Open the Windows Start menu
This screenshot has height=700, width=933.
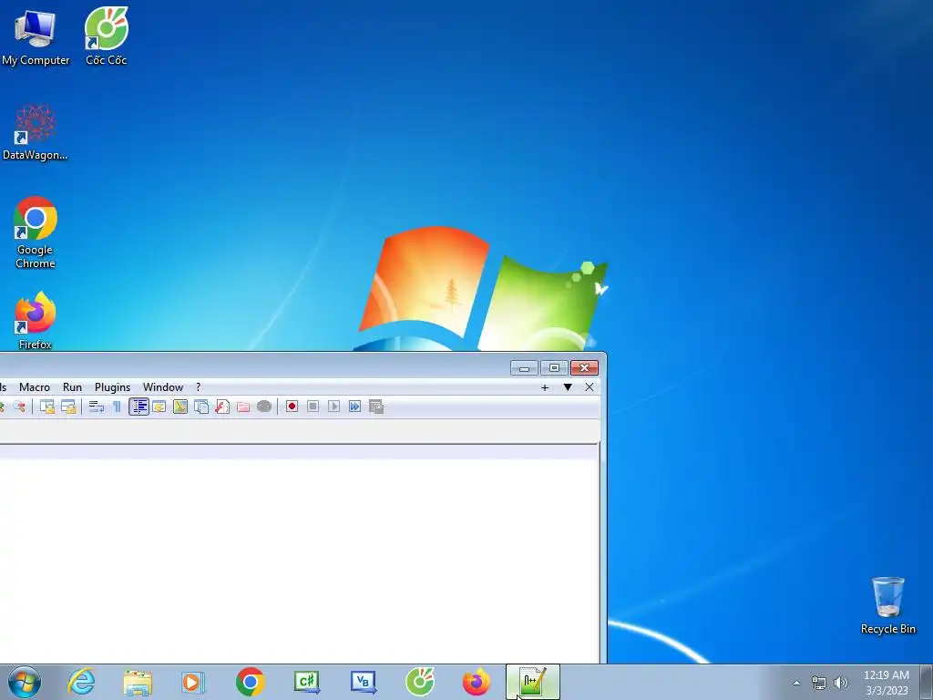point(24,682)
